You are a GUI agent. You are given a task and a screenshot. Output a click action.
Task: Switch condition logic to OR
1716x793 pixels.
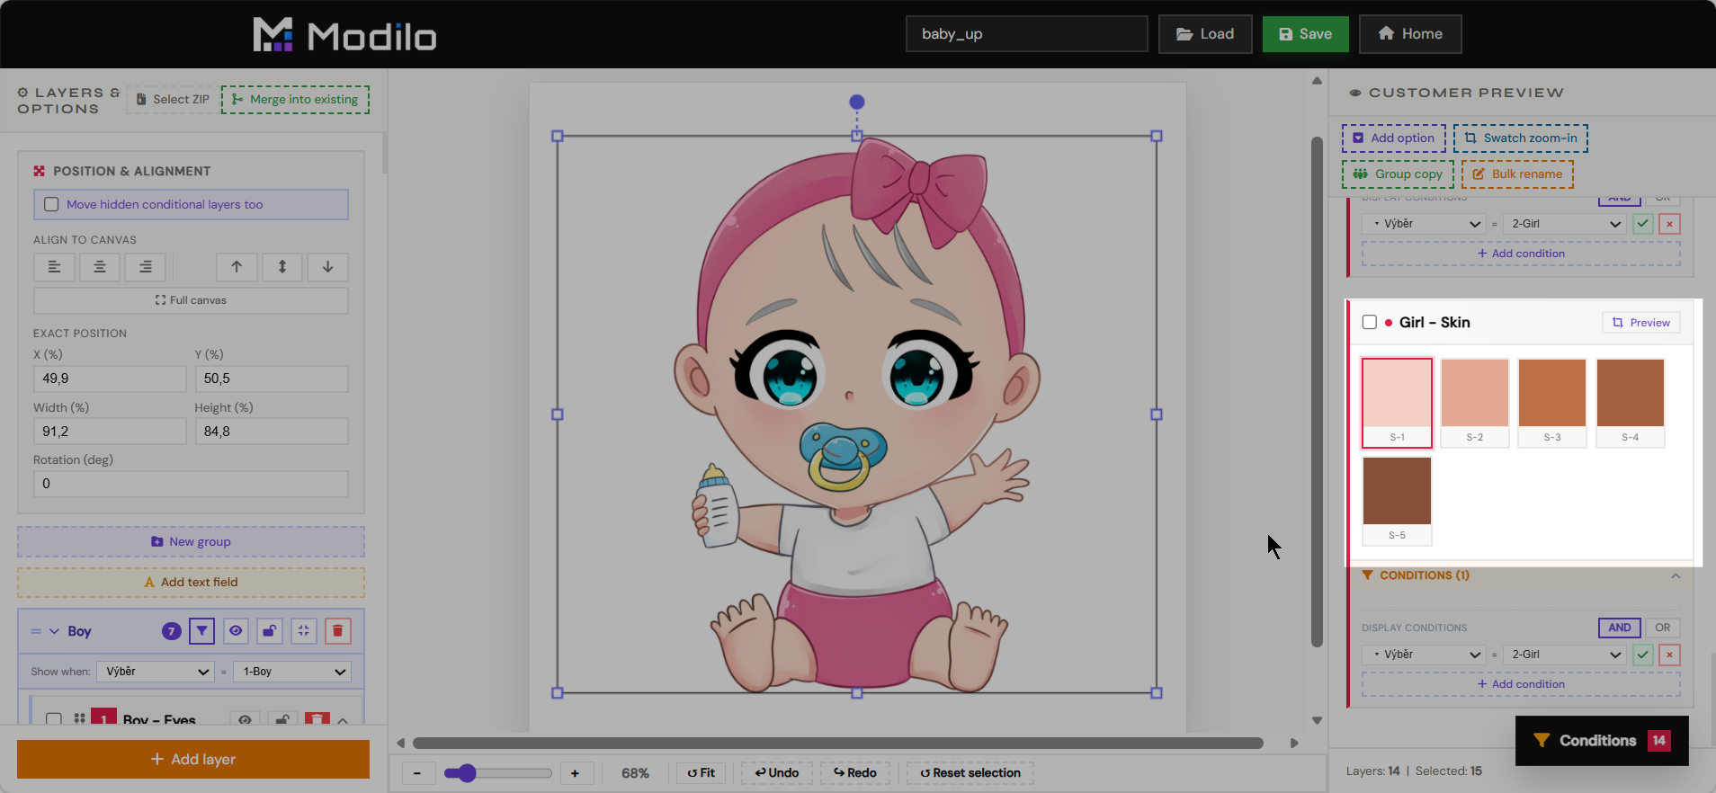click(1662, 628)
